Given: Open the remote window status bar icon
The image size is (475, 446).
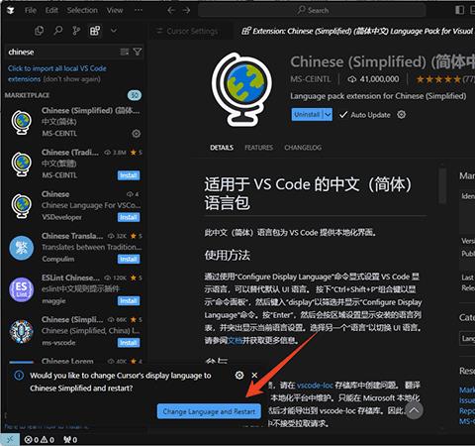Looking at the screenshot, I should (x=10, y=439).
